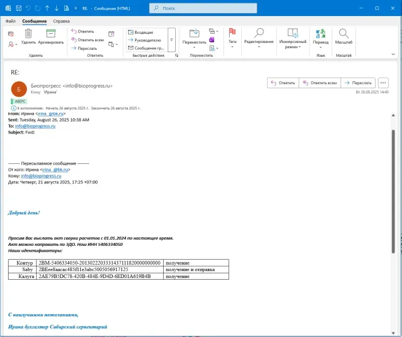Click the message vertical scrollbar
402x337 pixels.
pos(393,189)
